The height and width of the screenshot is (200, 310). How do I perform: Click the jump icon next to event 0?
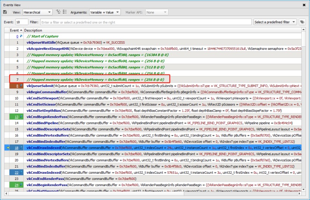tap(21, 36)
